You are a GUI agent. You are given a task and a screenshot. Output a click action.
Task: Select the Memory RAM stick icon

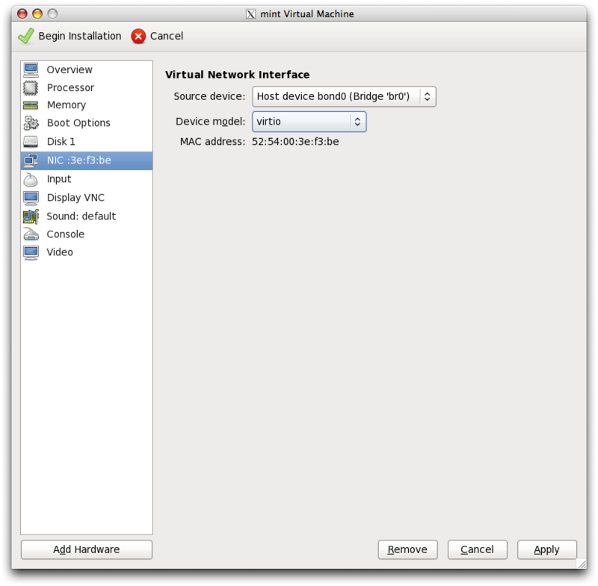click(31, 105)
